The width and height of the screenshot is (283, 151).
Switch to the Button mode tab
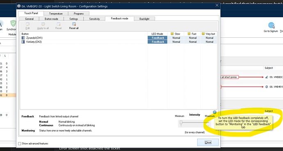[x=51, y=19]
